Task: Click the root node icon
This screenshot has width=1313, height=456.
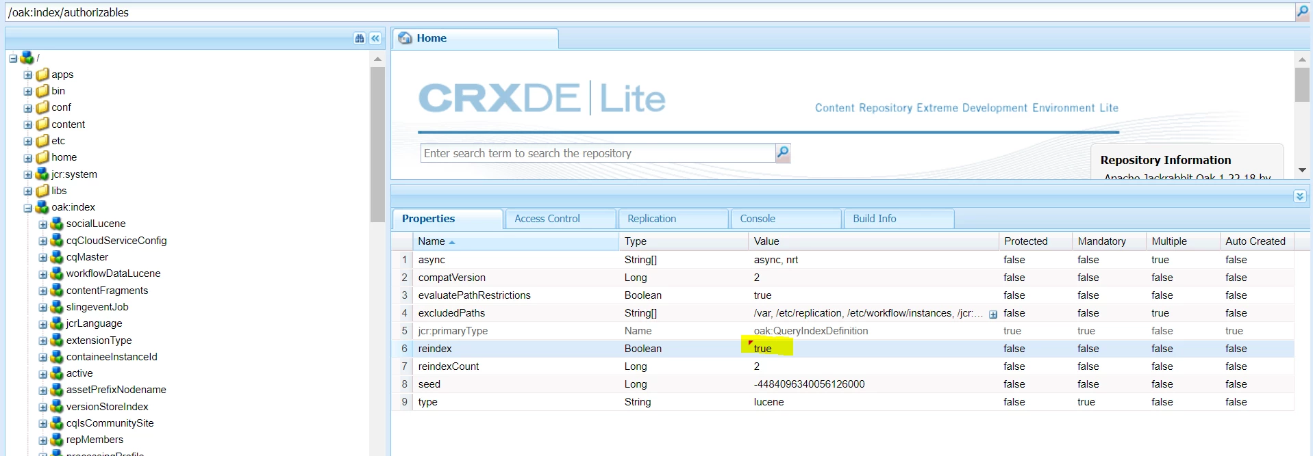Action: tap(27, 58)
